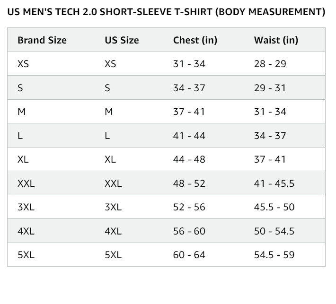
Task: Click the US Size column header
Action: pyautogui.click(x=122, y=40)
